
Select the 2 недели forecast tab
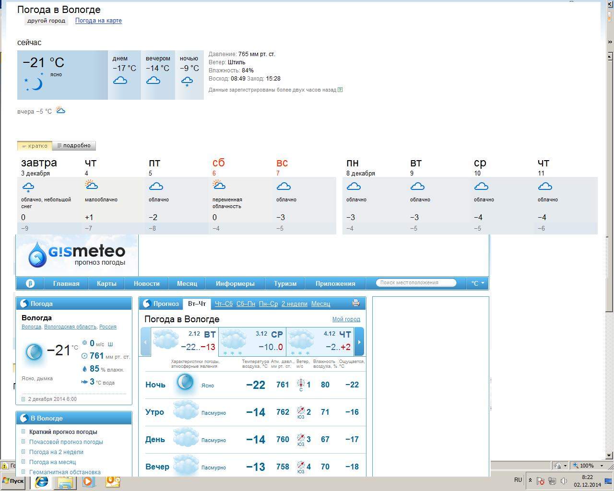click(x=295, y=304)
